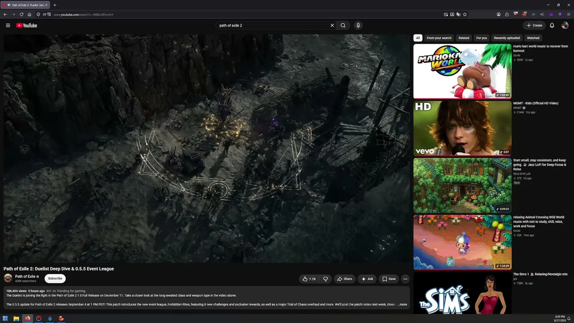Open the Firefox account icon
Screen dimensions: 574x323
point(499,14)
